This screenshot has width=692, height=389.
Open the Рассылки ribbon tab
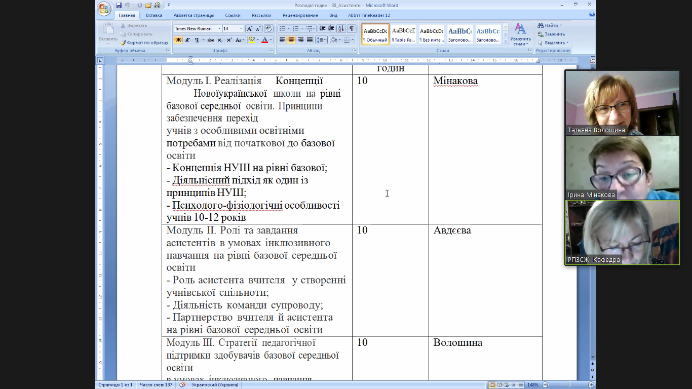[x=261, y=15]
